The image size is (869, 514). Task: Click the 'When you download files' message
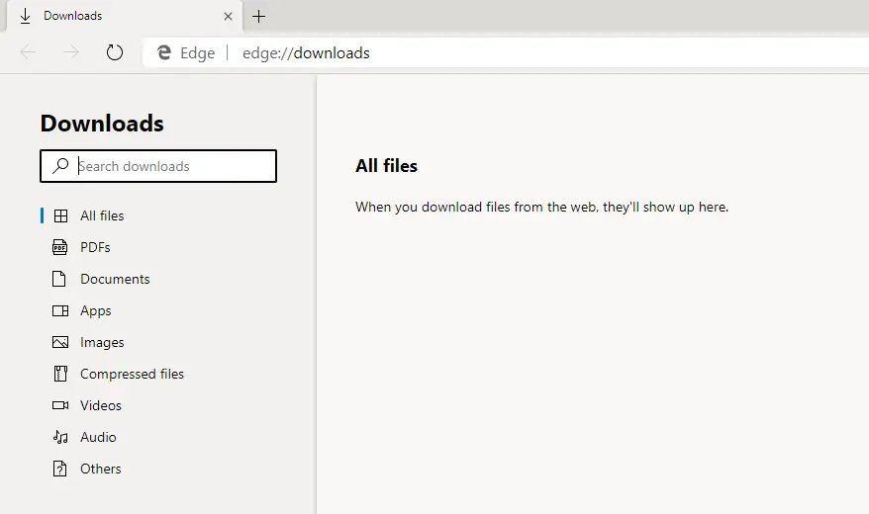(x=542, y=207)
